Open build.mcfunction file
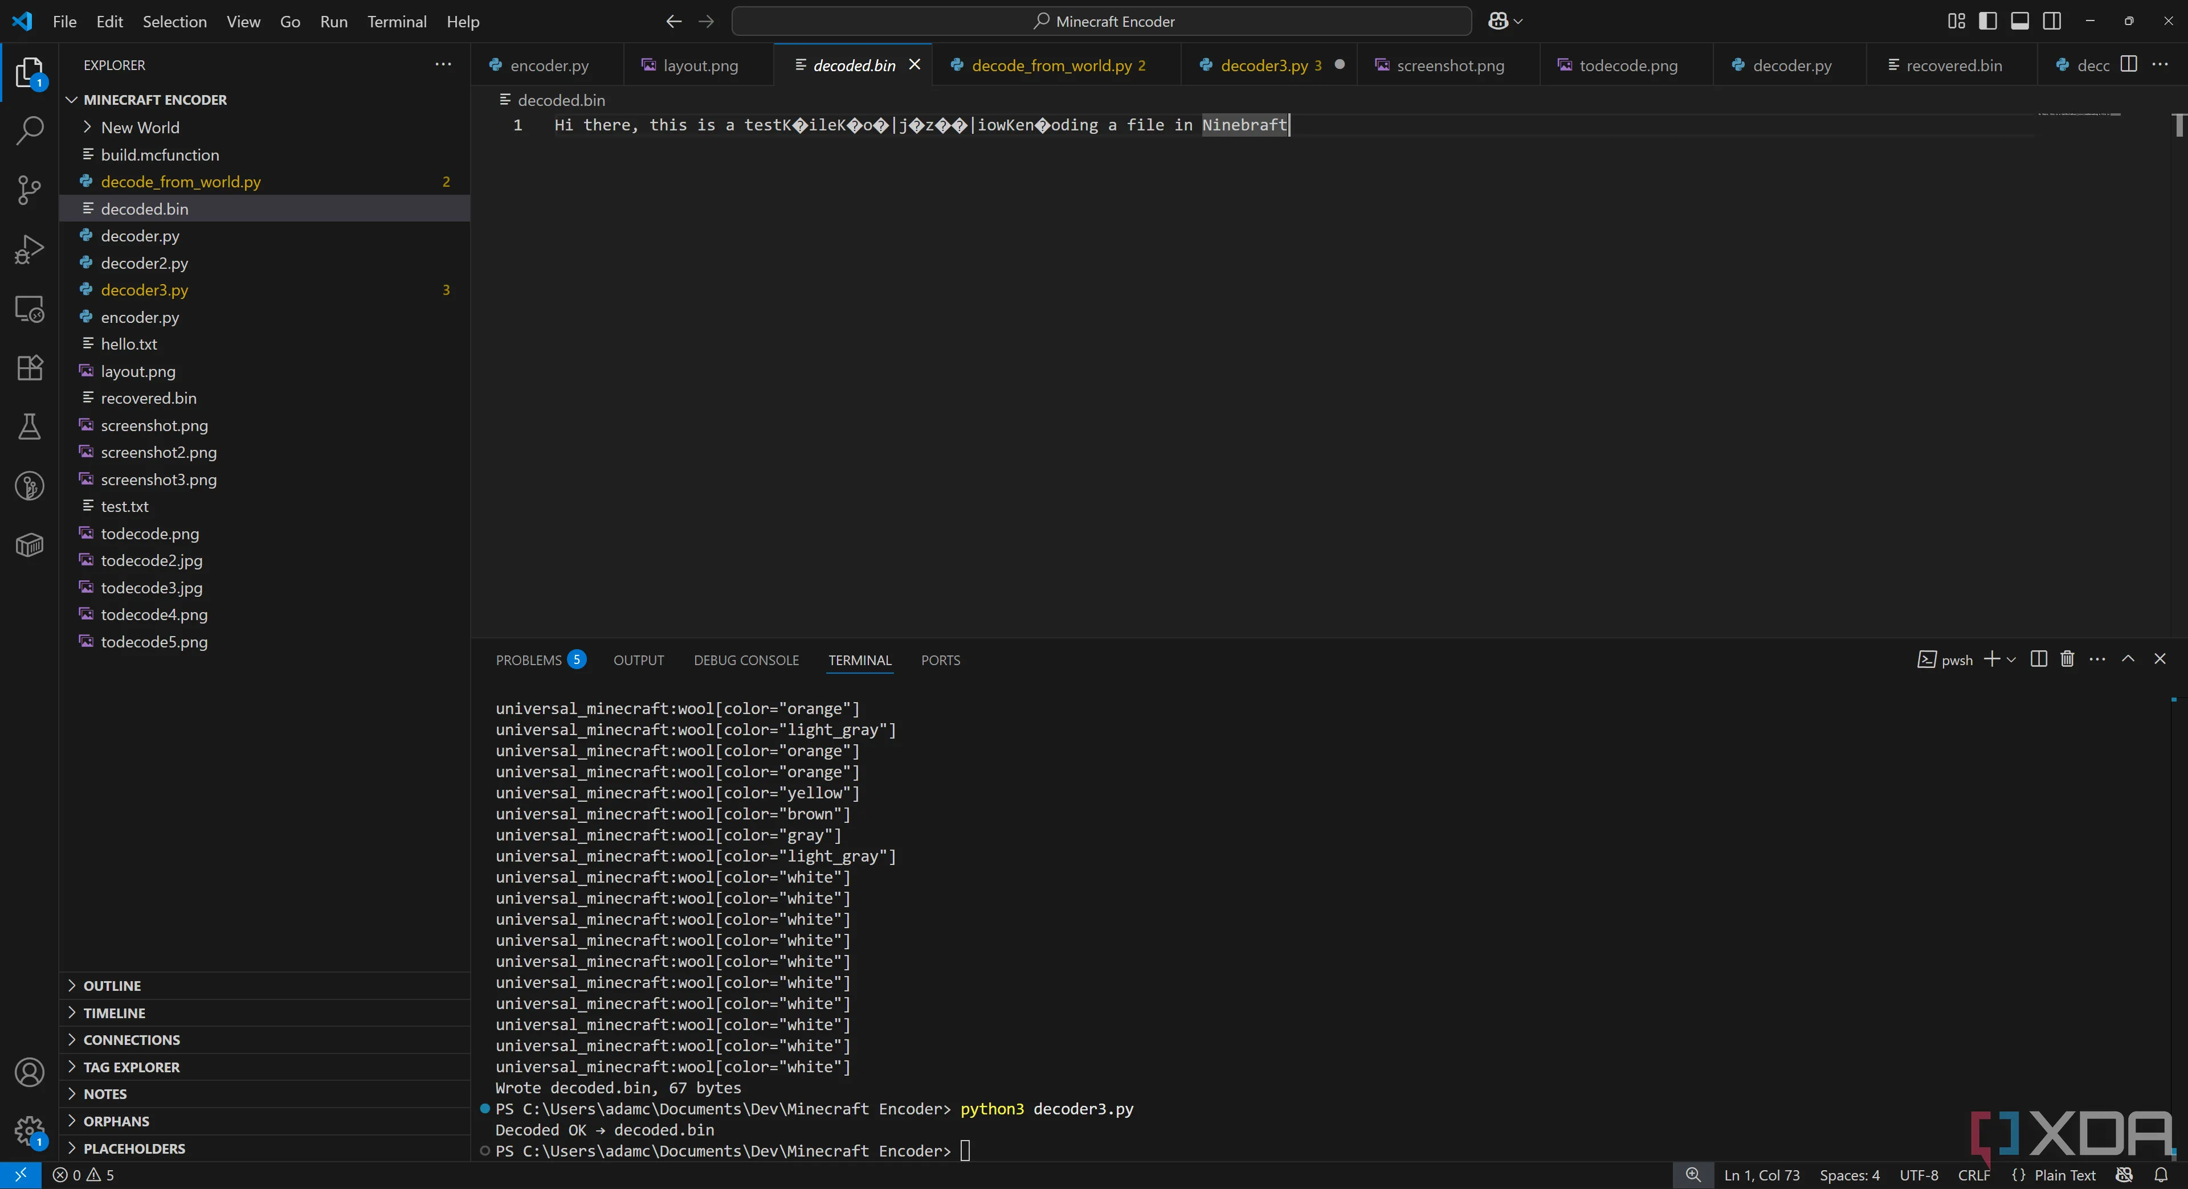The height and width of the screenshot is (1189, 2188). tap(265, 154)
